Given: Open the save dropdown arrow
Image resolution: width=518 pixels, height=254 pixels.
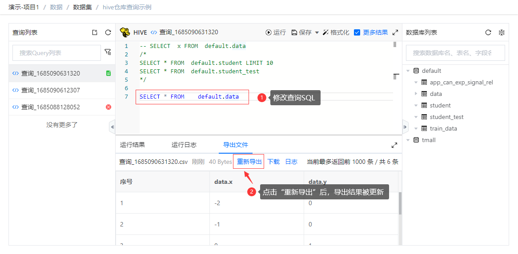Looking at the screenshot, I should (x=317, y=32).
